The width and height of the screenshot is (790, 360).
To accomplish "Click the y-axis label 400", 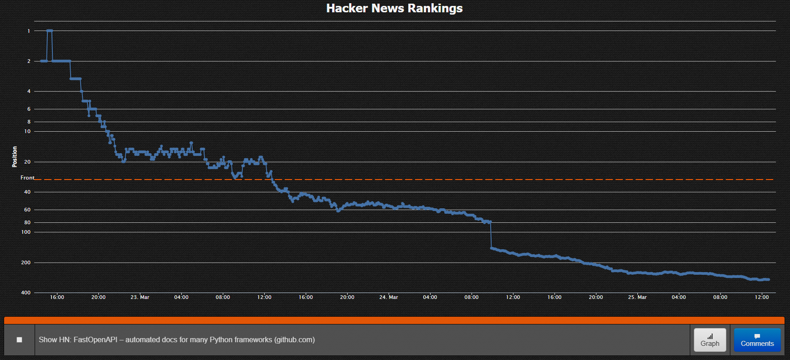I will click(x=26, y=293).
